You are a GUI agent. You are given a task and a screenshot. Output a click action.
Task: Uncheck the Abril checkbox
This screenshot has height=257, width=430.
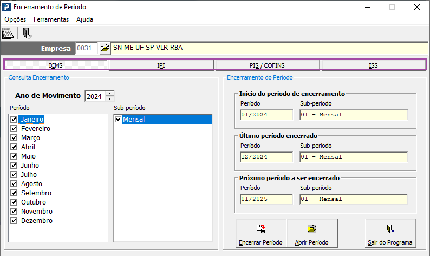(14, 147)
